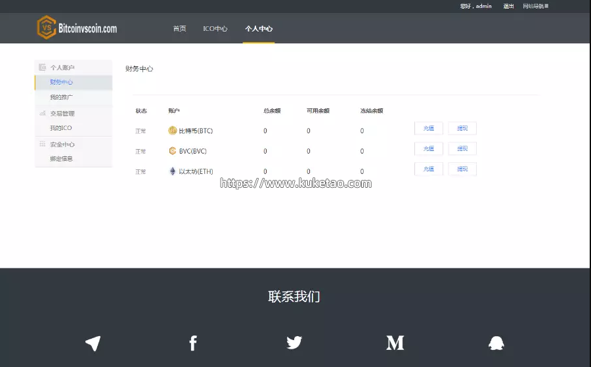Click the 可用余额 column header
This screenshot has height=367, width=591.
tap(318, 111)
